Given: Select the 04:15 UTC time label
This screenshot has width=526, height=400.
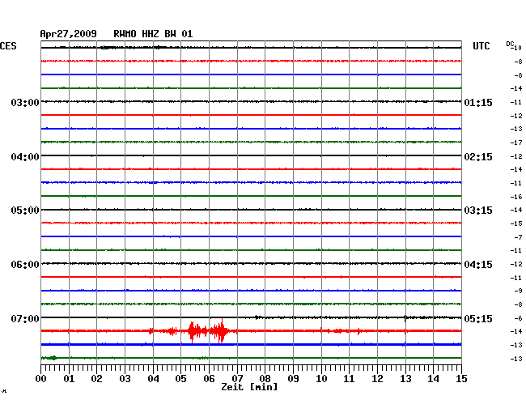Looking at the screenshot, I should 478,265.
